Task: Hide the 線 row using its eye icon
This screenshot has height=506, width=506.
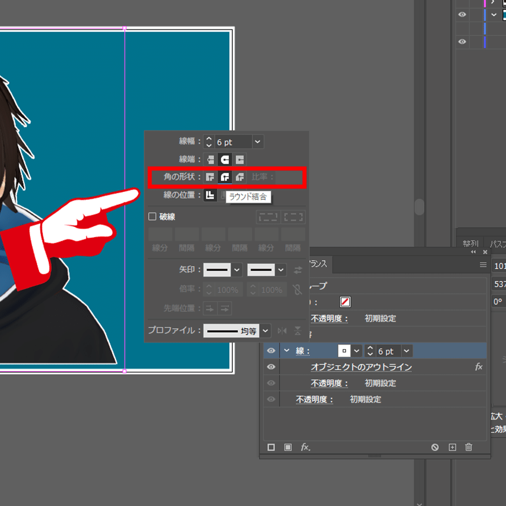Action: coord(271,351)
